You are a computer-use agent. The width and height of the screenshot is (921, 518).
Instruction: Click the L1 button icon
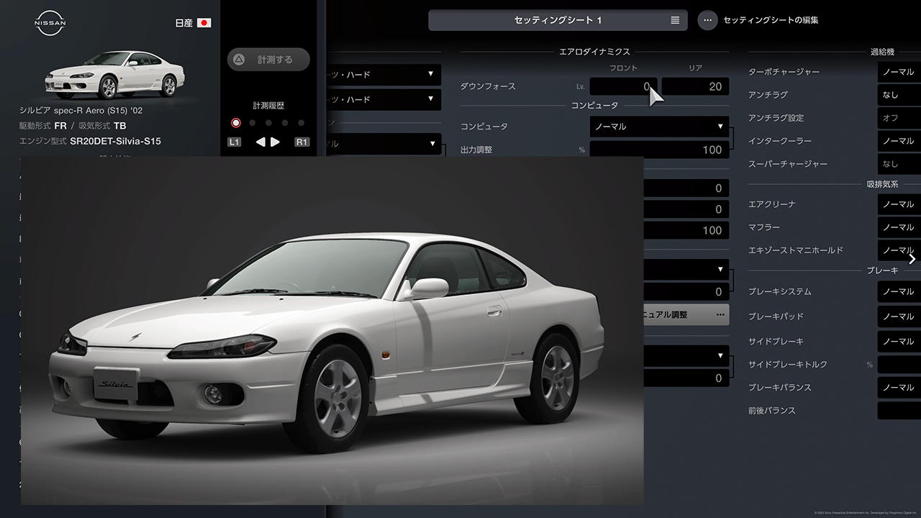(x=235, y=142)
